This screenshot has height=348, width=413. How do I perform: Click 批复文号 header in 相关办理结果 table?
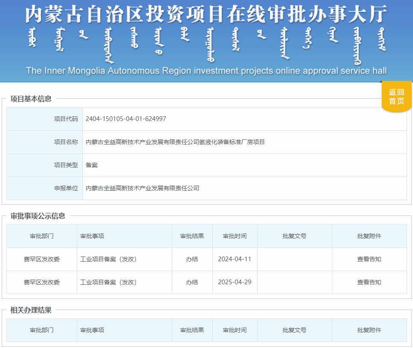[x=294, y=330]
